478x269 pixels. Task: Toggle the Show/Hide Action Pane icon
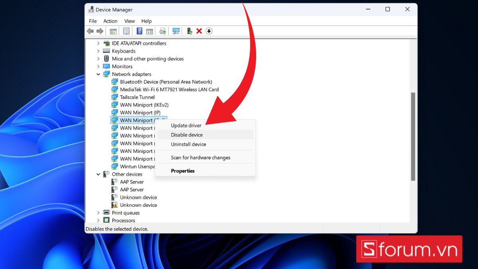click(x=149, y=31)
